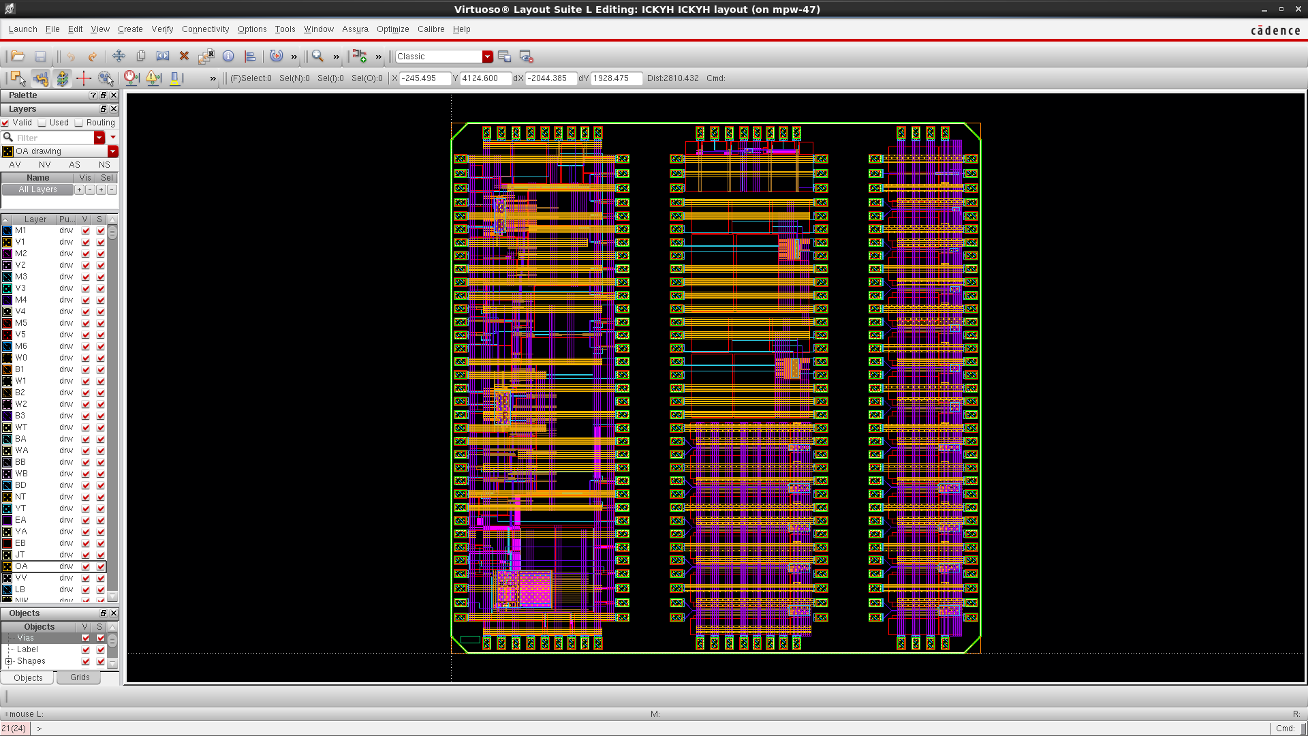Open the OA drawing layer dropdown

(x=113, y=151)
